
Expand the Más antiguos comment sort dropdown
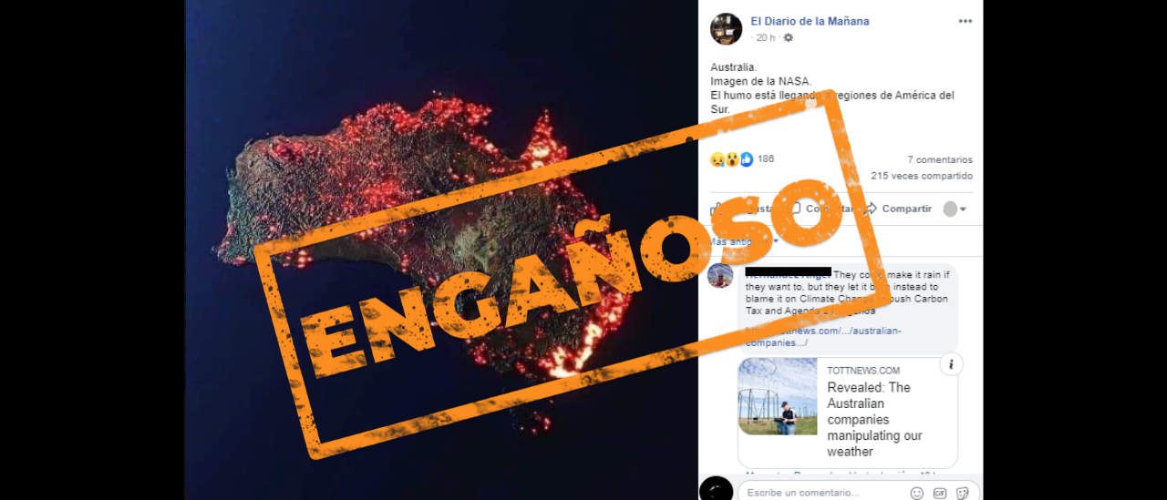[745, 241]
